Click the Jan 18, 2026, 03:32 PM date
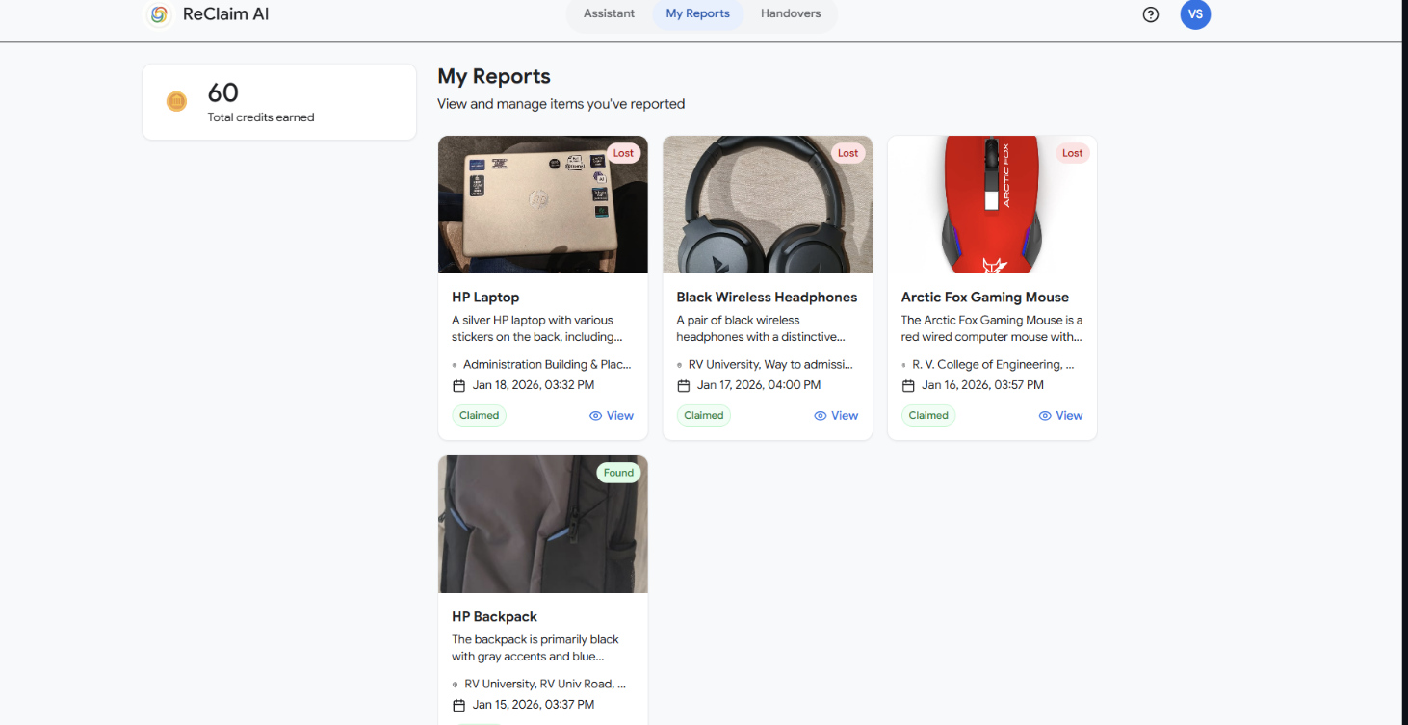This screenshot has height=725, width=1408. pos(534,385)
